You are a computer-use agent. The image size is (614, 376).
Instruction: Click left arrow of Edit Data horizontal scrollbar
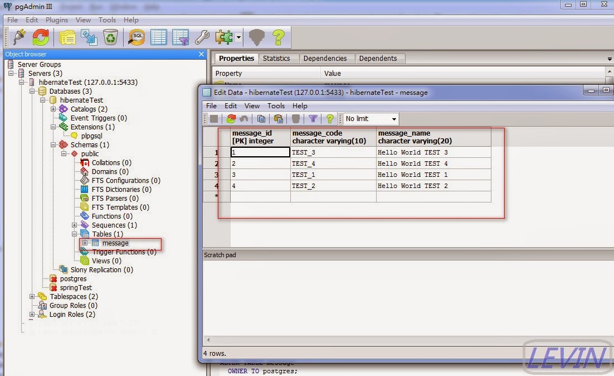208,340
